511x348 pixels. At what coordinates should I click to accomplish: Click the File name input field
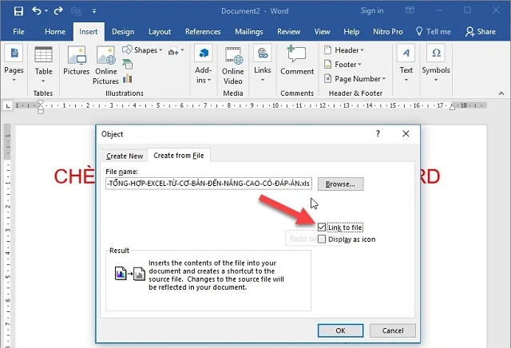(x=208, y=184)
